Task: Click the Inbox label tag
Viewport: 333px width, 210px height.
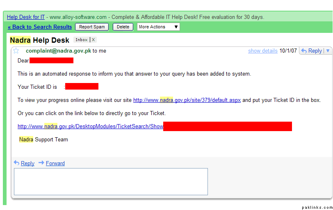Action: [81, 40]
